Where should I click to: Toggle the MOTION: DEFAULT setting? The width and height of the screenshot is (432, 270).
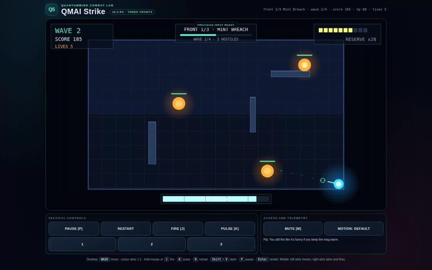[354, 229]
